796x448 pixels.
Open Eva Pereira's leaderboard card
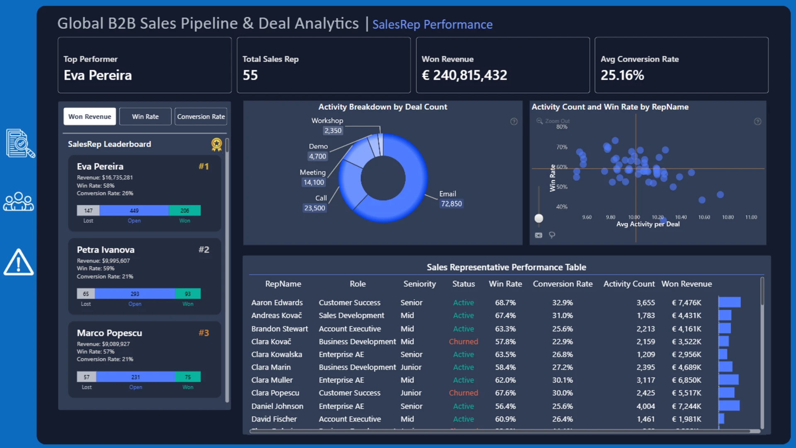145,193
